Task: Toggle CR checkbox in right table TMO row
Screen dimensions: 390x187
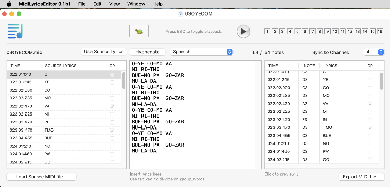Action: (x=370, y=127)
